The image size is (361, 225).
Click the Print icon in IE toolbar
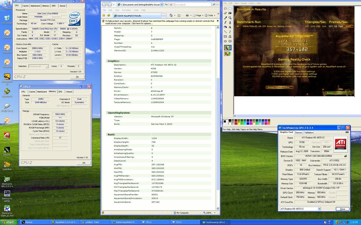pos(187,15)
